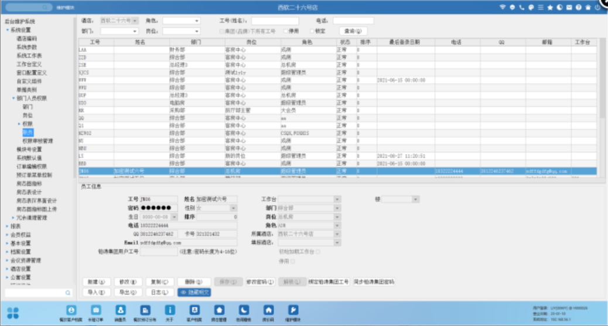Image resolution: width=608 pixels, height=326 pixels.
Task: Click the 销售员 icon in the bottom bar
Action: click(x=120, y=310)
